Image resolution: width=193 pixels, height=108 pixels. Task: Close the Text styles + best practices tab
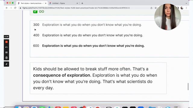[x=46, y=3]
